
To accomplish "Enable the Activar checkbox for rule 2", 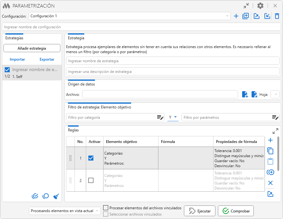I will (91, 180).
